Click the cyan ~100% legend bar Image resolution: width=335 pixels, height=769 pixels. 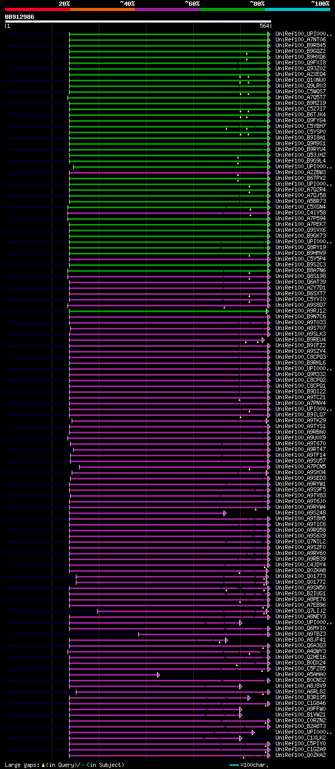click(297, 9)
